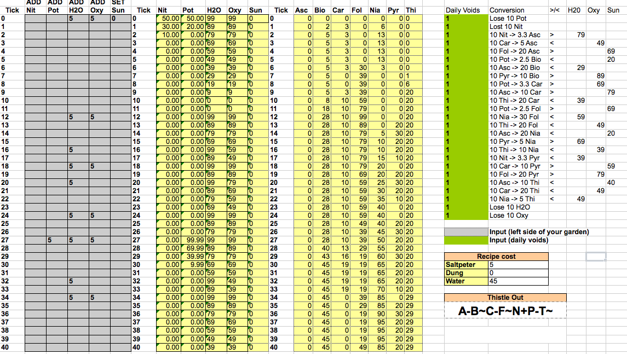Viewport: 627px width, 354px height.
Task: Select the Recipe cost header cell
Action: pyautogui.click(x=496, y=257)
